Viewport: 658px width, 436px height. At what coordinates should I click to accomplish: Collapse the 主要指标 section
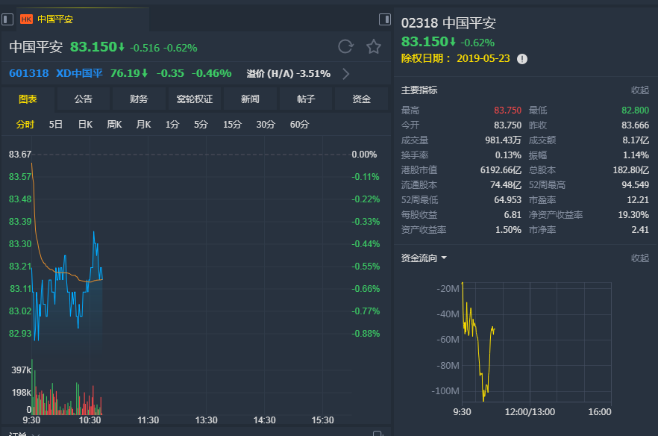[640, 90]
